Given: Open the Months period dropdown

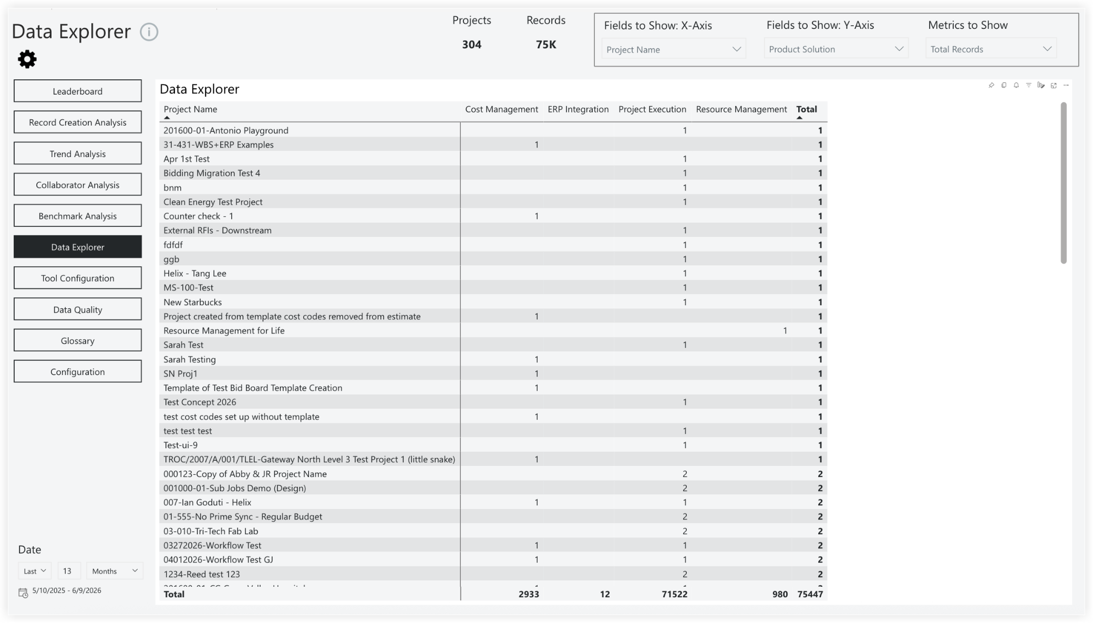Looking at the screenshot, I should click(x=115, y=571).
